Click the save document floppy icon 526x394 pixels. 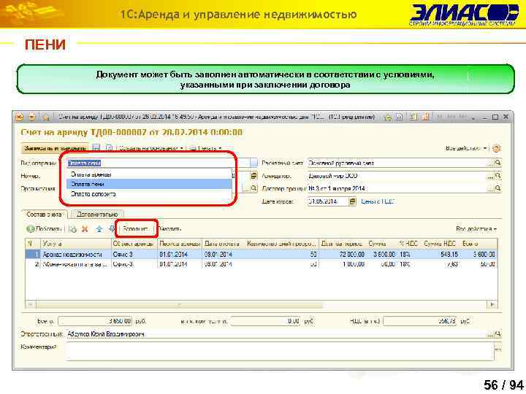click(96, 148)
